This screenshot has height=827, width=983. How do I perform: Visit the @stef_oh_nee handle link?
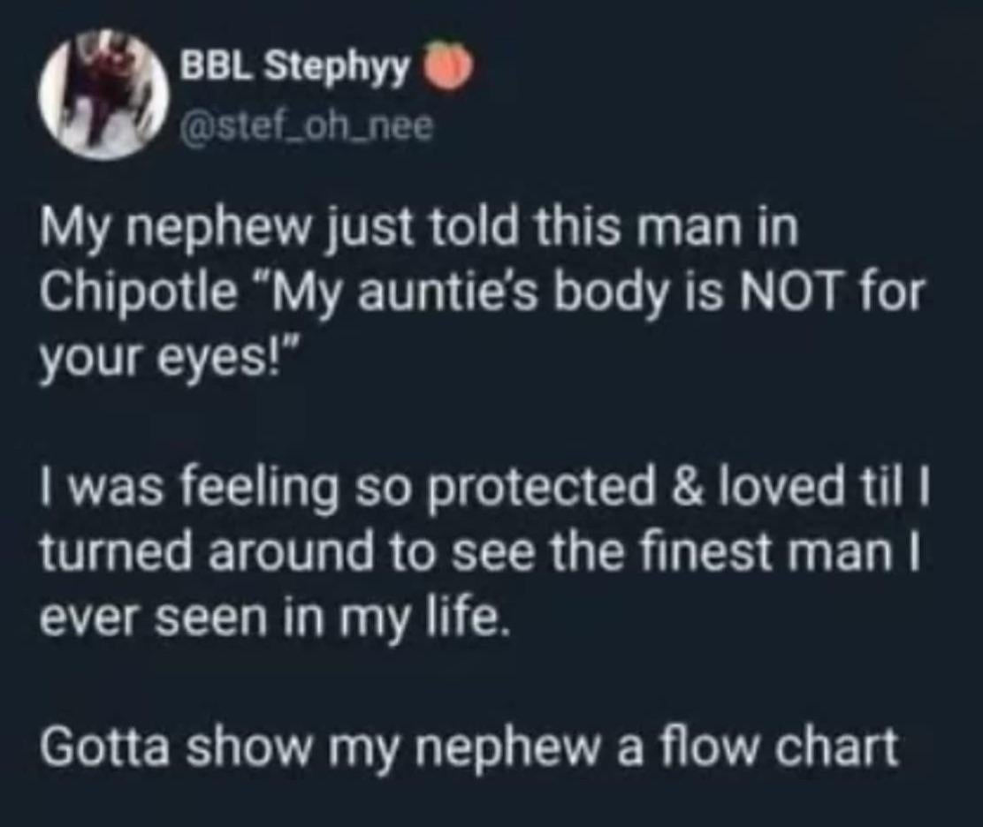pos(307,130)
